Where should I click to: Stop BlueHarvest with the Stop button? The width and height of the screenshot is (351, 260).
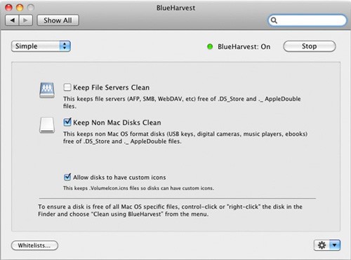click(x=310, y=46)
